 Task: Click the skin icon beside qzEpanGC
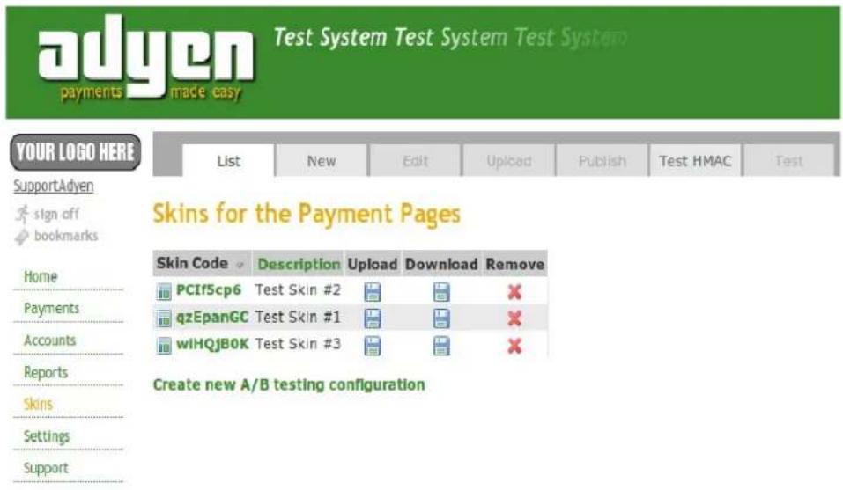pyautogui.click(x=164, y=318)
